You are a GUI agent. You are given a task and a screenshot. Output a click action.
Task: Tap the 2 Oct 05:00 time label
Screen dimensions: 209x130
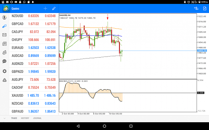click(x=68, y=114)
